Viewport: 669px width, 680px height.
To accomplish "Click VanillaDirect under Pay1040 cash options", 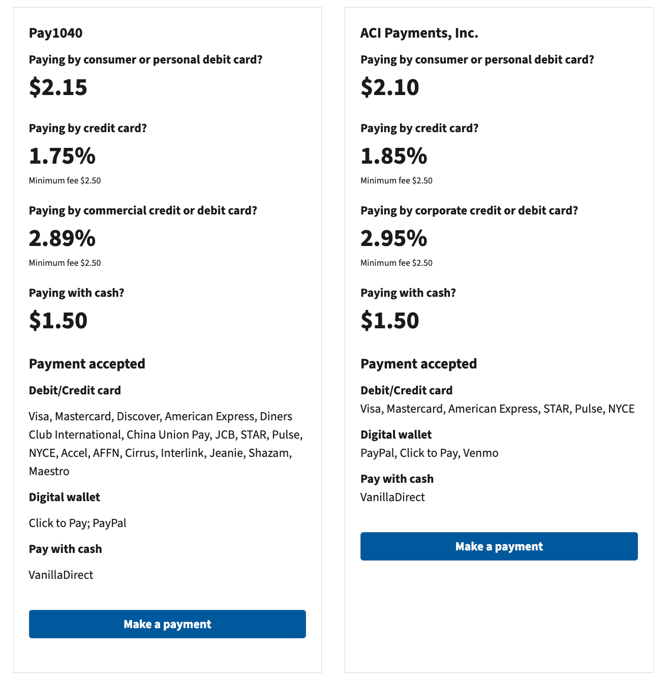I will tap(61, 575).
